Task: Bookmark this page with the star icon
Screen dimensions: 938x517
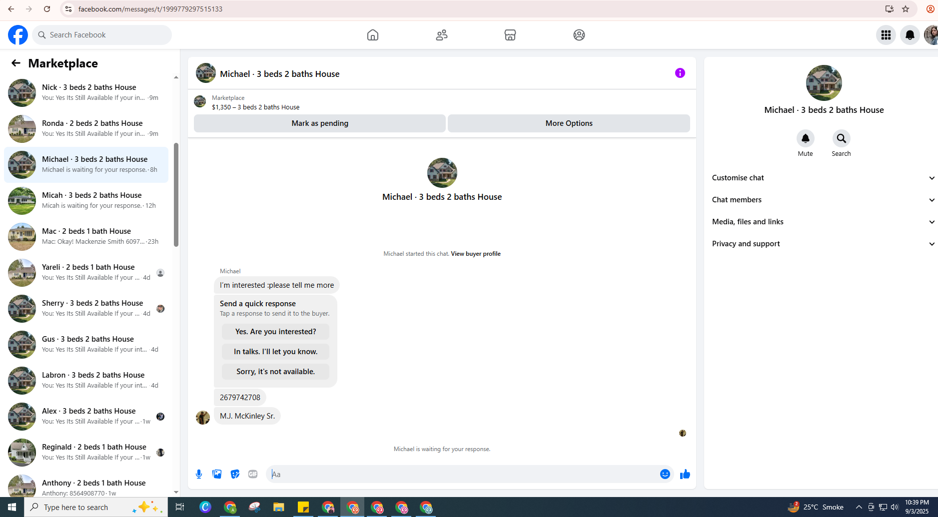Action: point(906,9)
